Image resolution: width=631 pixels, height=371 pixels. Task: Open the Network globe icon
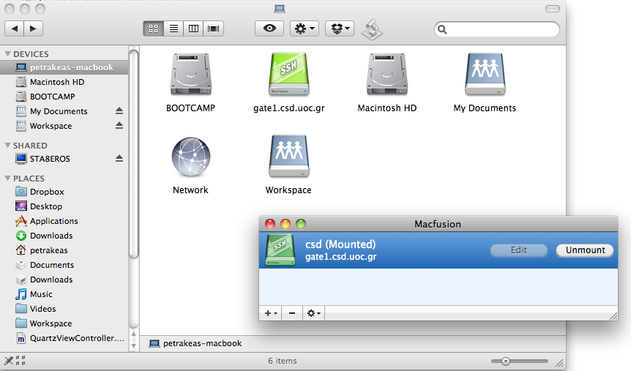point(191,157)
